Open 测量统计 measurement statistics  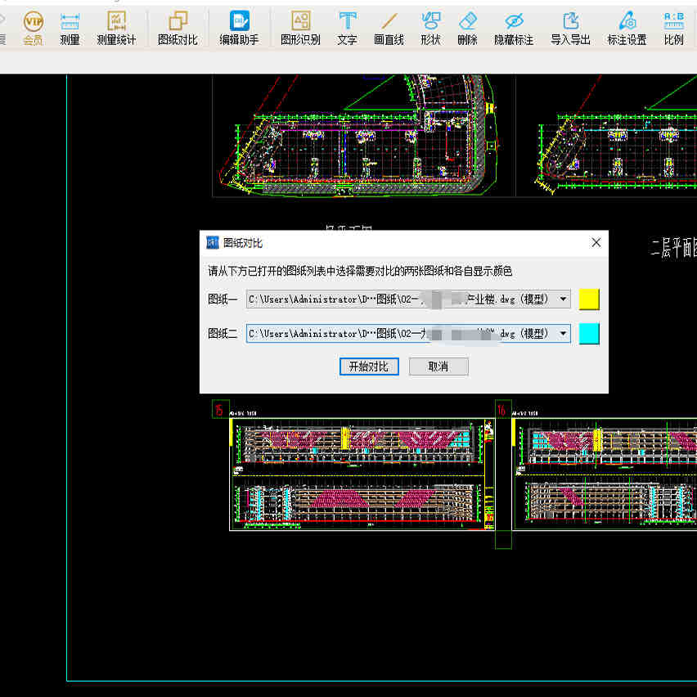tap(116, 29)
